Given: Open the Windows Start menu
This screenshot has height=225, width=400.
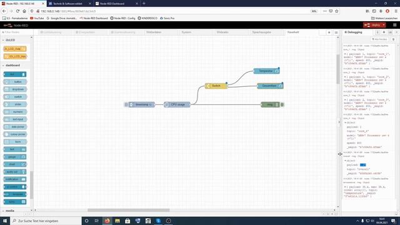Looking at the screenshot, I should pos(5,221).
